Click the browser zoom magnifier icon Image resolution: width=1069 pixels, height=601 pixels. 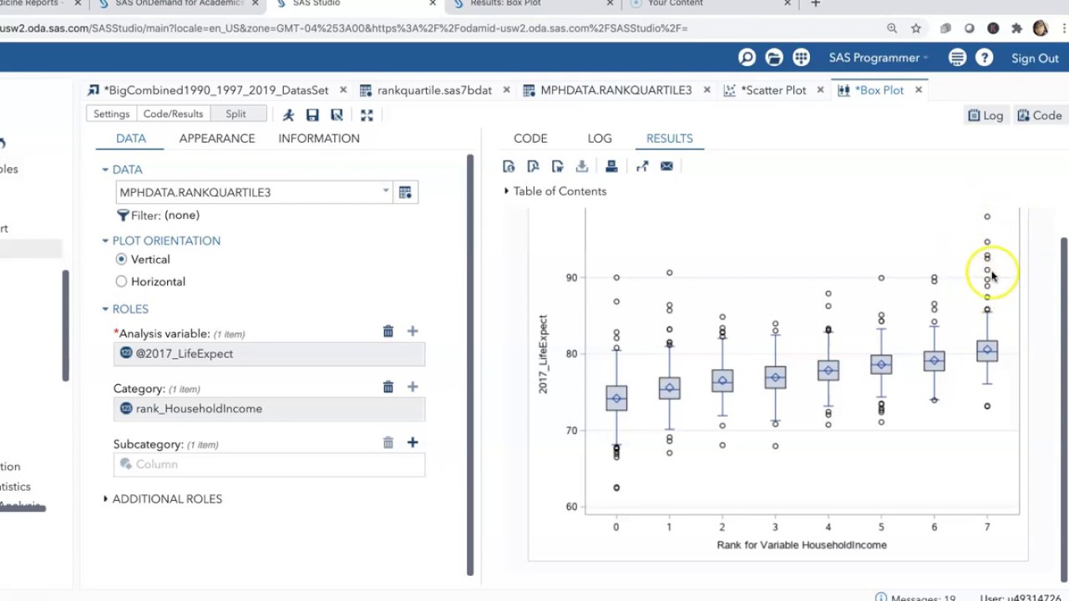pos(892,28)
